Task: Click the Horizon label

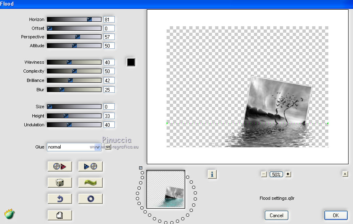Action: (37, 19)
